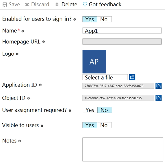Click Discard in the top command bar
The image size is (165, 163).
(x=37, y=4)
